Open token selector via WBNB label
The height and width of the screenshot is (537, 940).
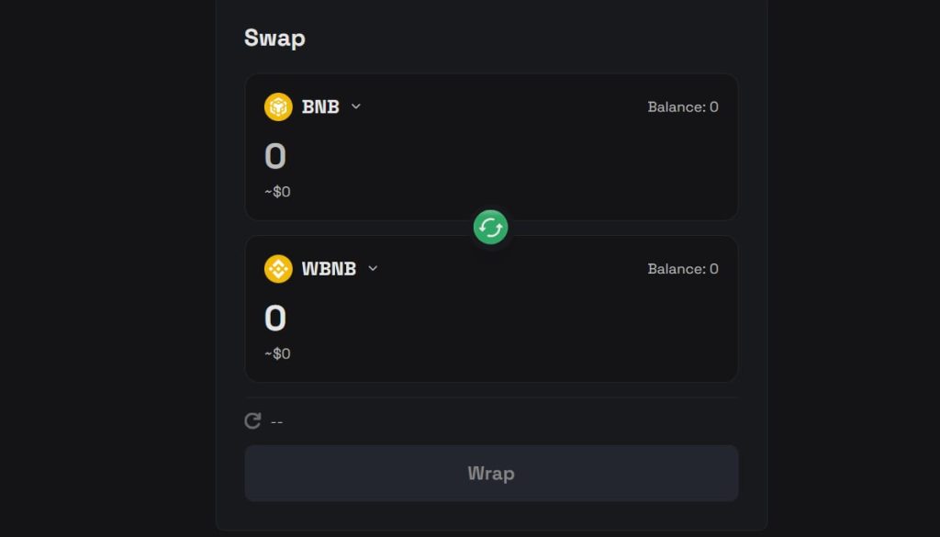click(x=329, y=269)
